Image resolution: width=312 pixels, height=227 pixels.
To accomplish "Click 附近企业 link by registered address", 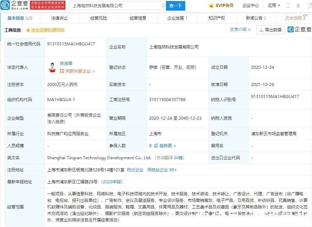I will point(135,170).
